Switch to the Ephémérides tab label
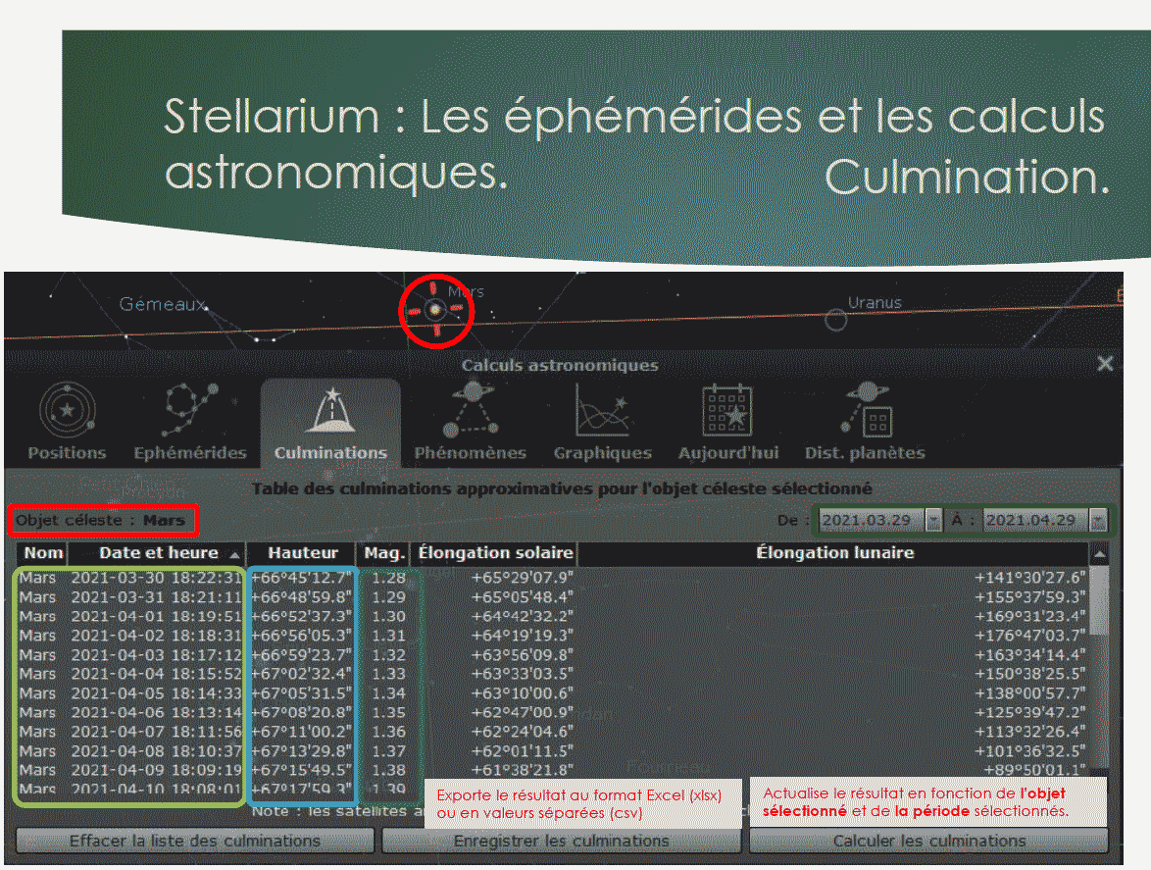Viewport: 1151px width, 870px height. click(x=190, y=453)
